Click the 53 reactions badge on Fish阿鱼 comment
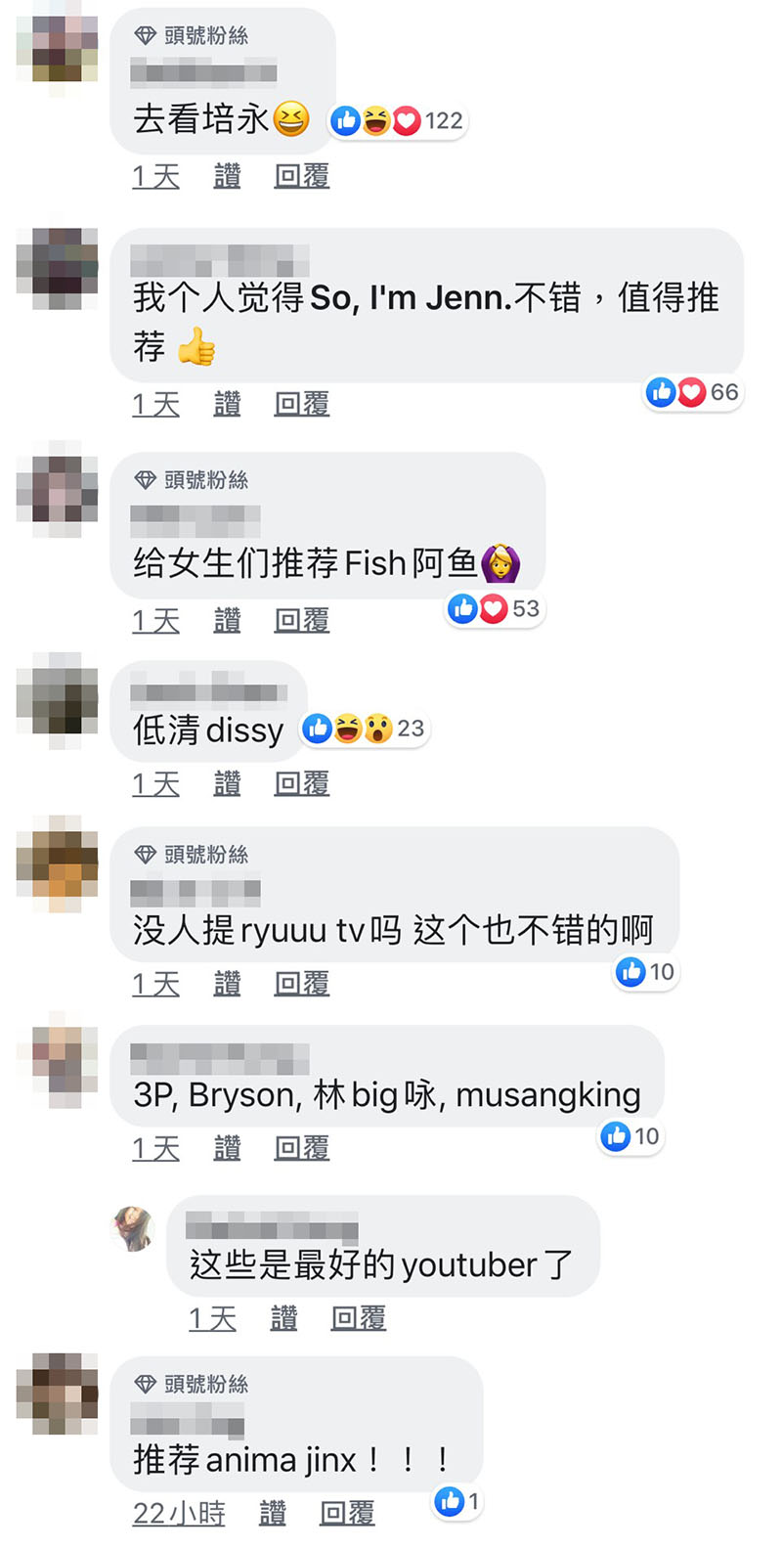The height and width of the screenshot is (1548, 782). point(494,609)
